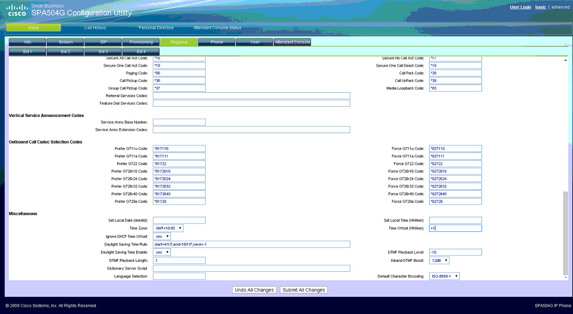The image size is (573, 314).
Task: Click the Service Annc Base Number field
Action: click(x=179, y=122)
